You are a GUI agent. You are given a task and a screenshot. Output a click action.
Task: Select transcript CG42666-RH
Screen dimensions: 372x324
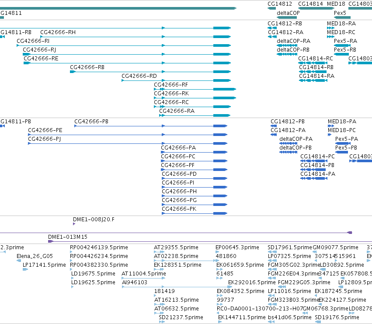pyautogui.click(x=58, y=32)
